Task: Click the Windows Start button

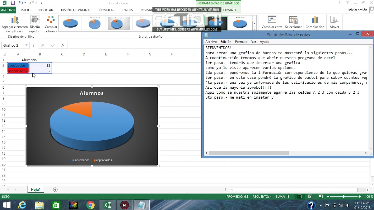Action: click(6, 205)
